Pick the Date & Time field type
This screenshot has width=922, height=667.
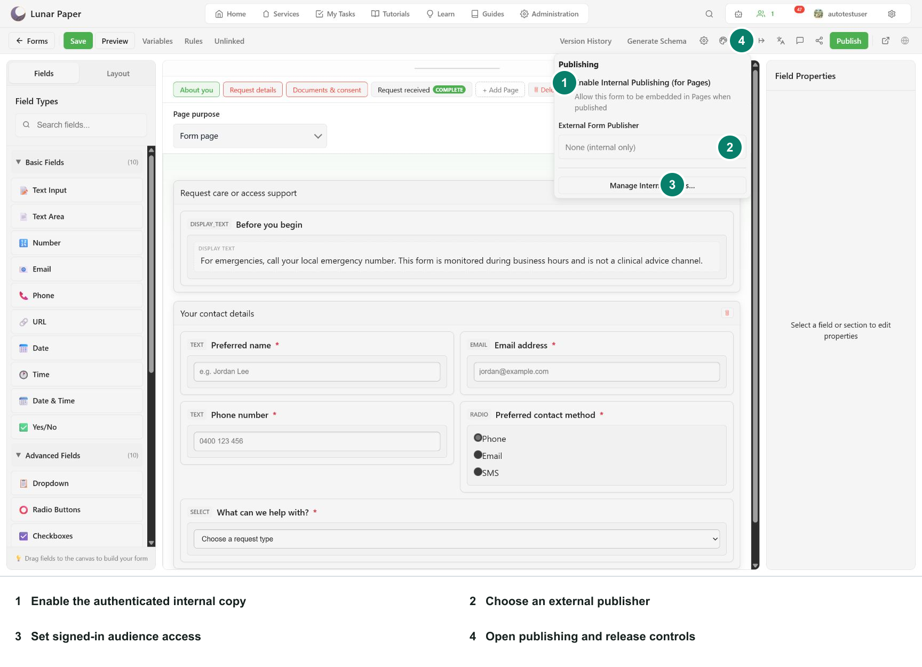click(77, 401)
